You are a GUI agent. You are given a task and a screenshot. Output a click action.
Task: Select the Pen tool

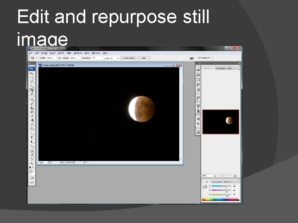click(32, 133)
